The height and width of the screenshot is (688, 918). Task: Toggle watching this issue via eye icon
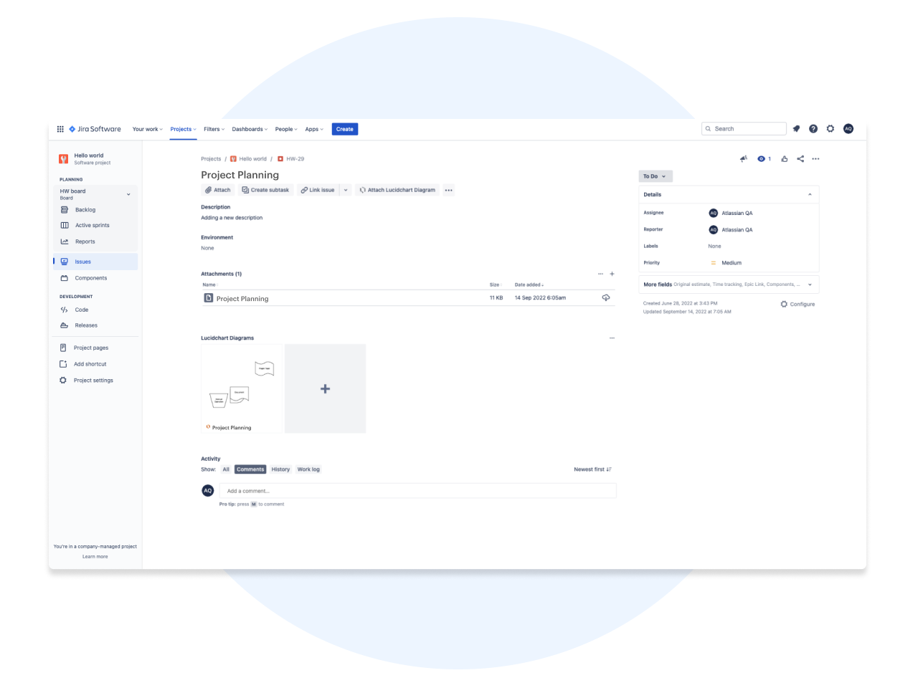(762, 159)
